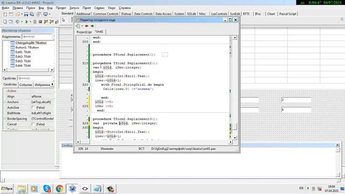This screenshot has width=345, height=194.
Task: Close the Сообщения messages panel
Action: click(337, 145)
